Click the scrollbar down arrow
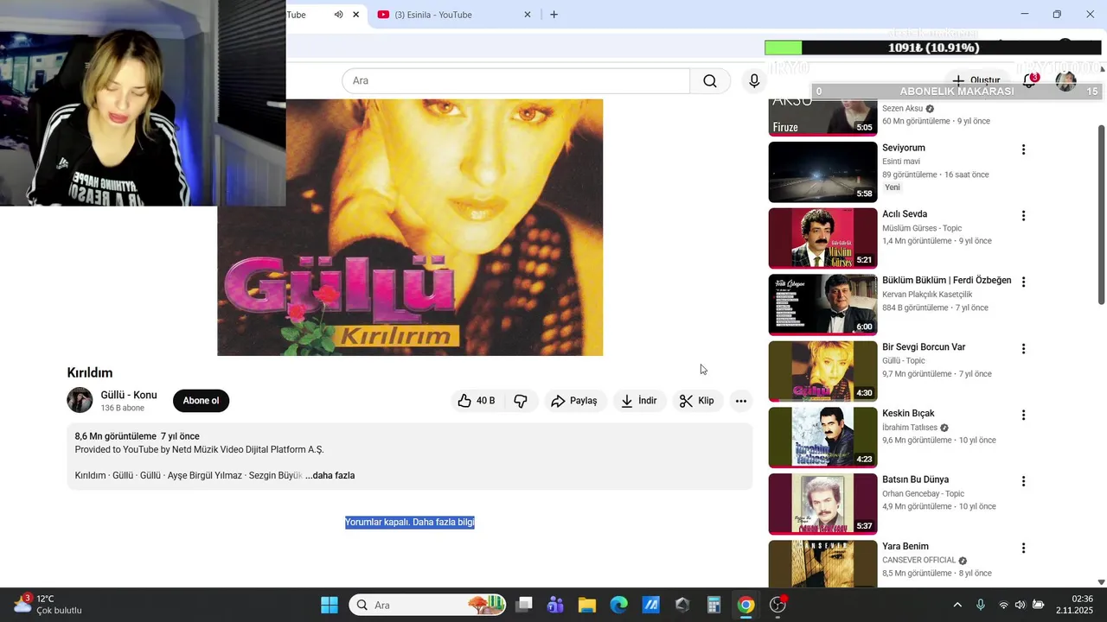Viewport: 1107px width, 622px height. 1101,582
